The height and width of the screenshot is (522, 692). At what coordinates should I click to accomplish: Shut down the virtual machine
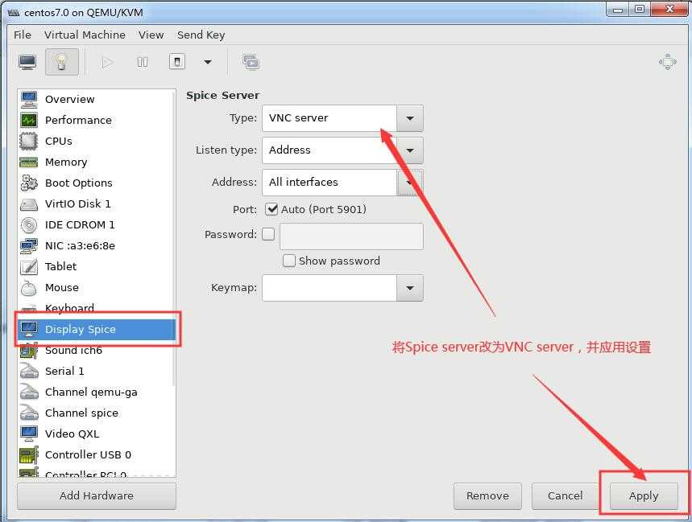click(177, 62)
